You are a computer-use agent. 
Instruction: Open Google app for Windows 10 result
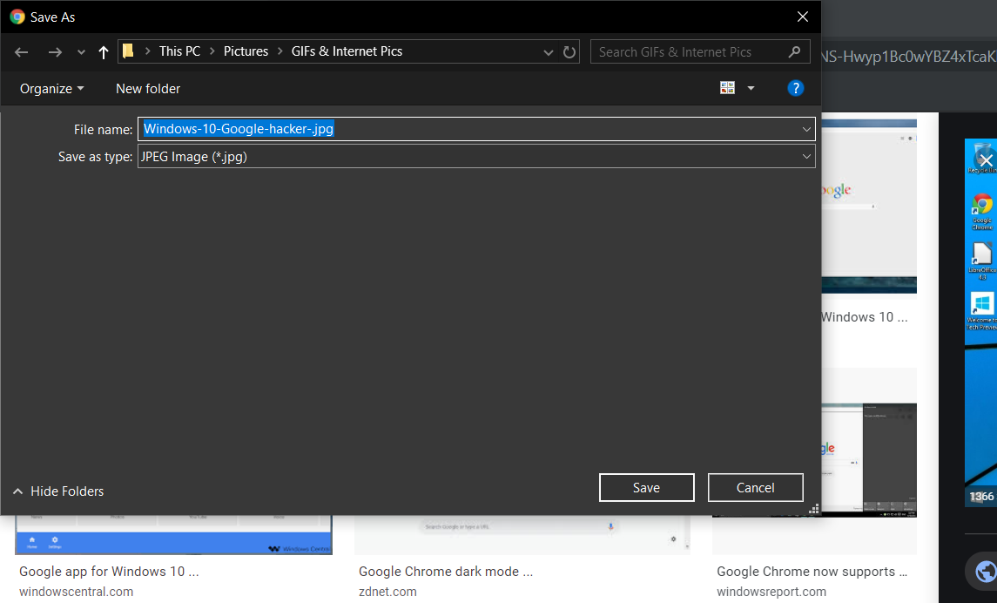pos(109,572)
